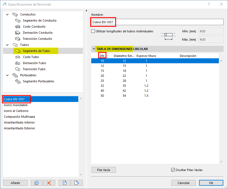This screenshot has height=189, width=228.
Task: Select Acero Inoxidable in the list
Action: click(41, 105)
